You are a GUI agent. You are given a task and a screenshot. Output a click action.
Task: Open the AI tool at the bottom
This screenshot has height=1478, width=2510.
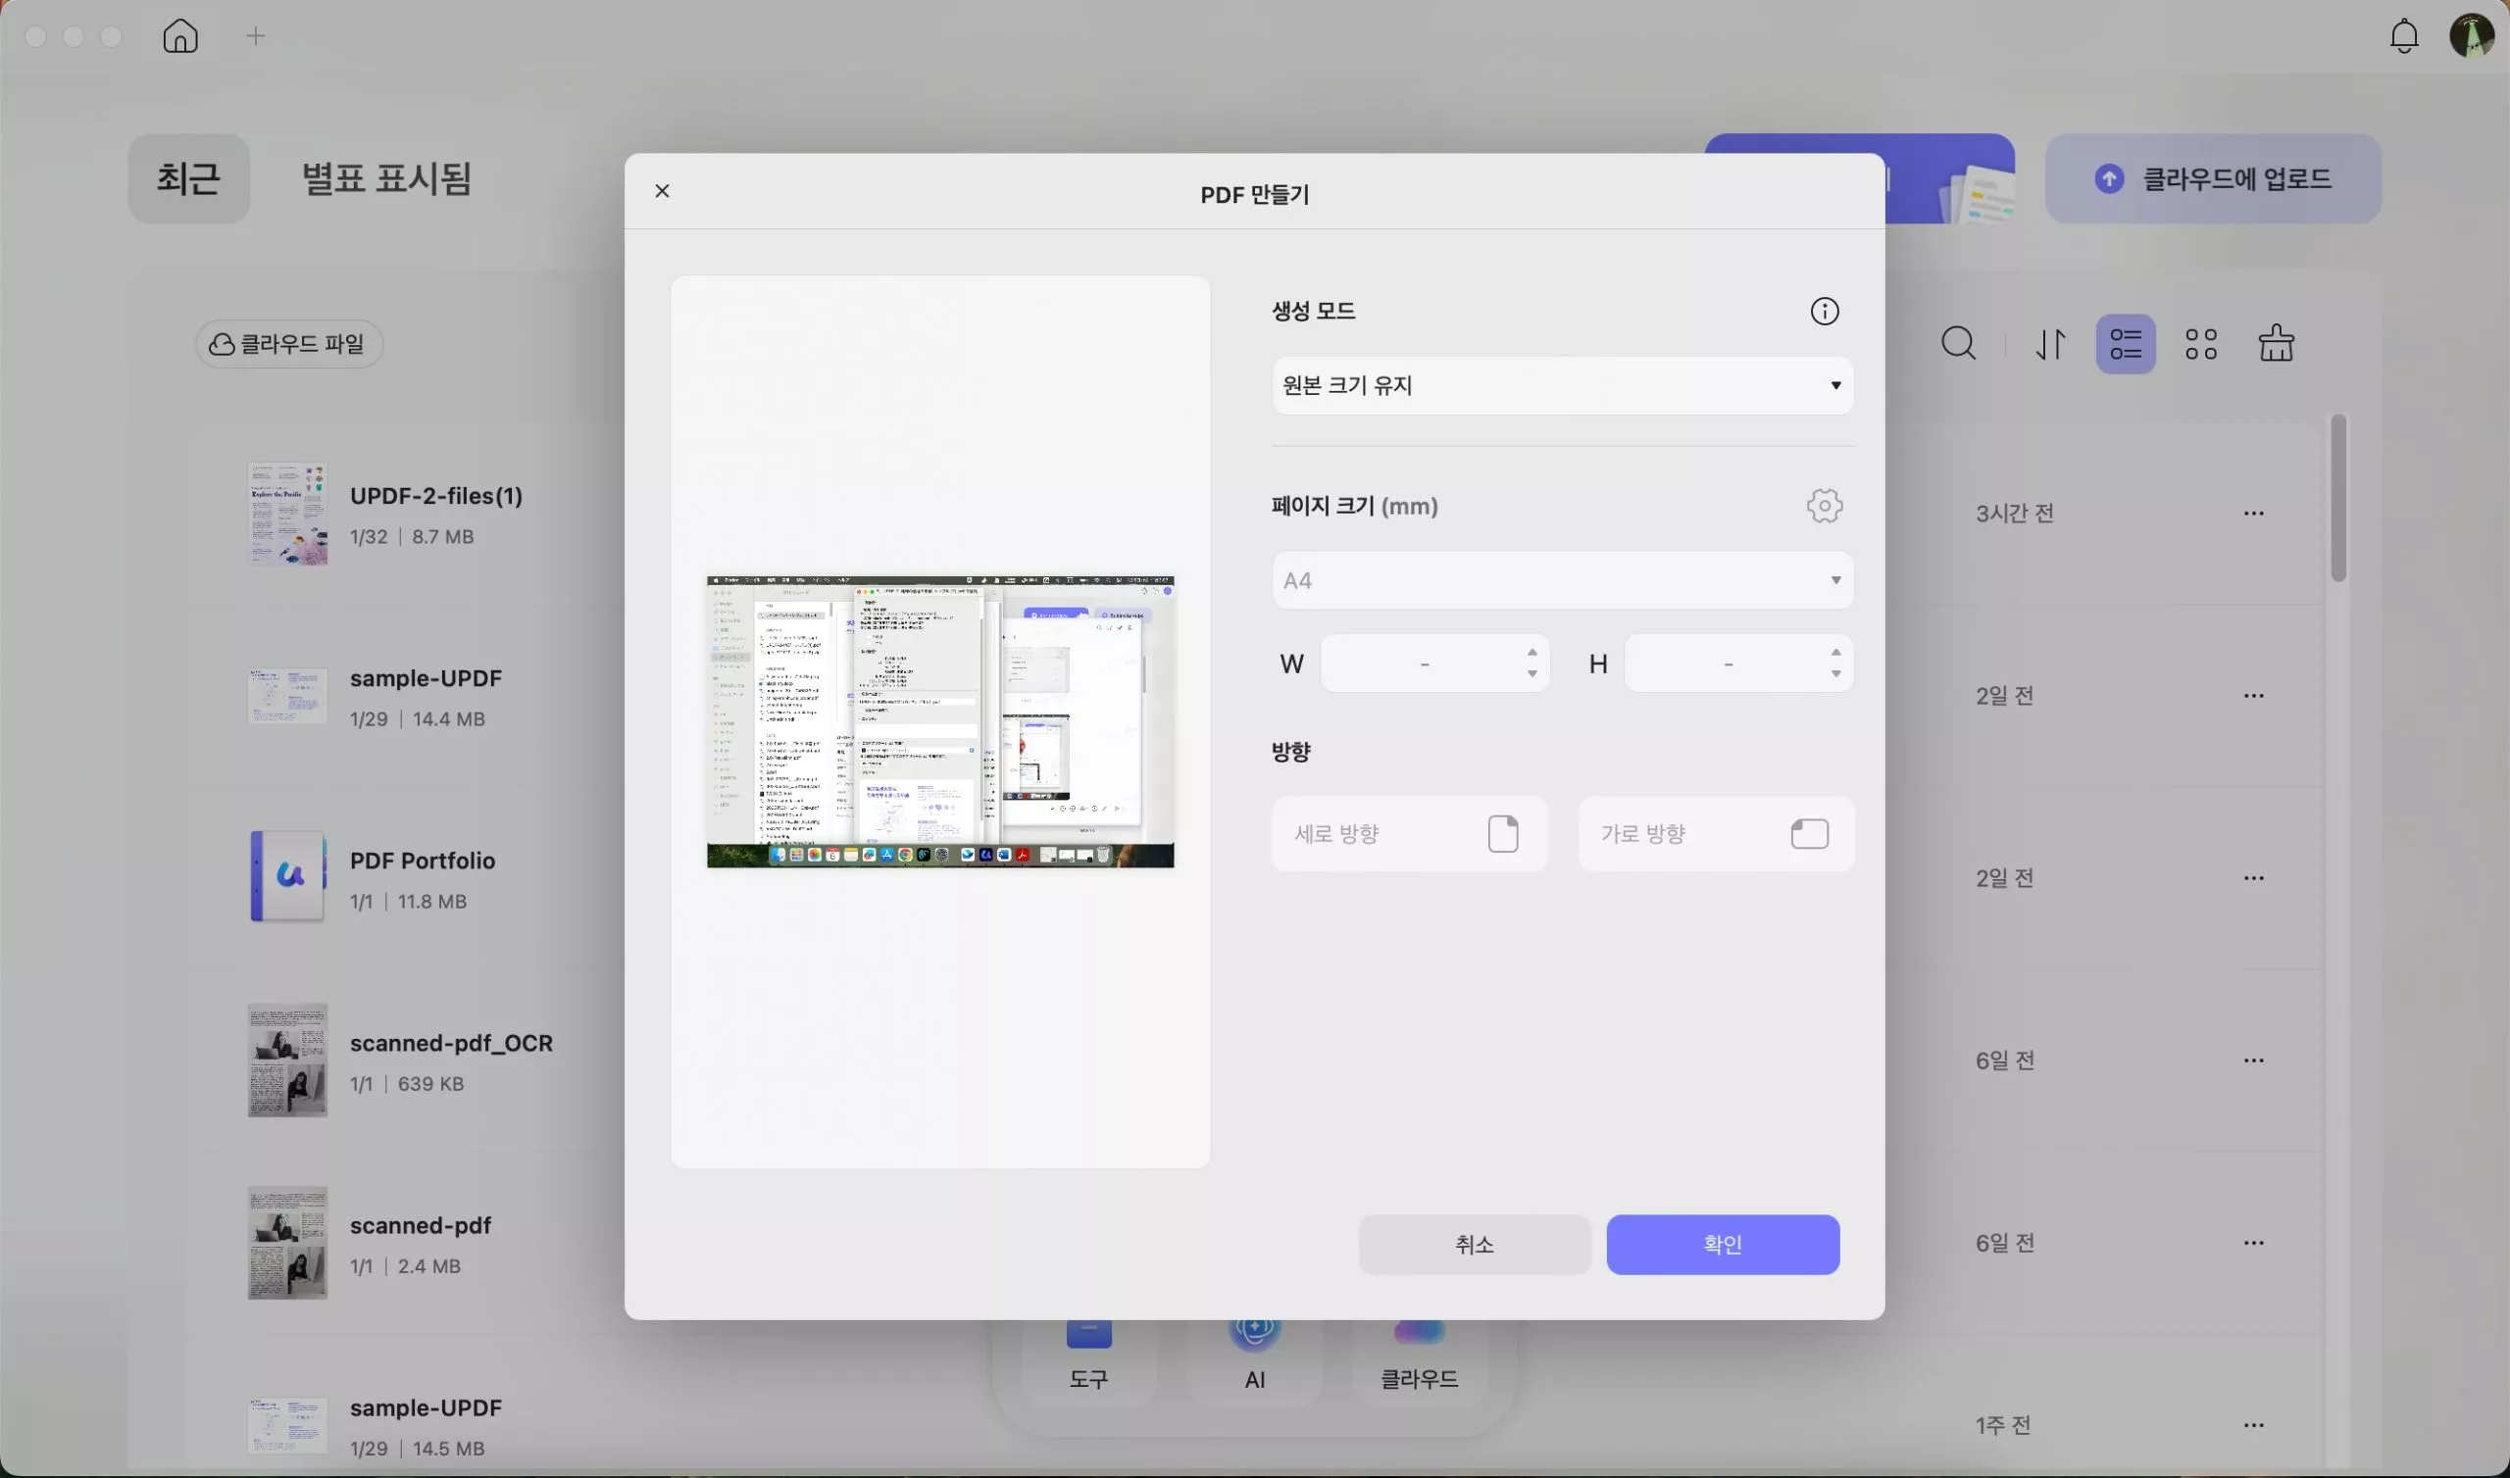click(x=1254, y=1350)
